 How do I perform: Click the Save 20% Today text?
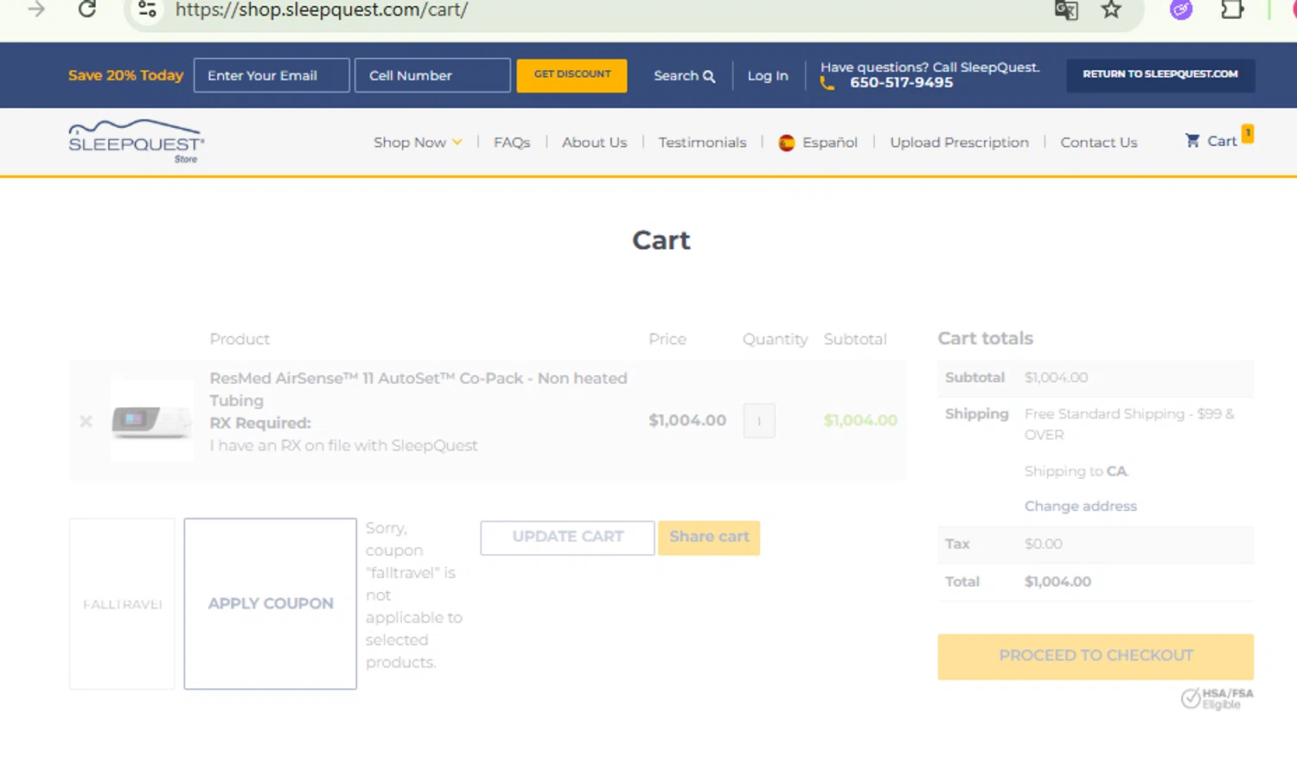pos(125,75)
